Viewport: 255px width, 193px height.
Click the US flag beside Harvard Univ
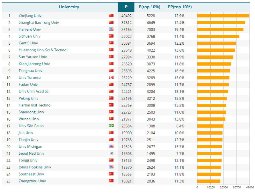[x=111, y=29]
